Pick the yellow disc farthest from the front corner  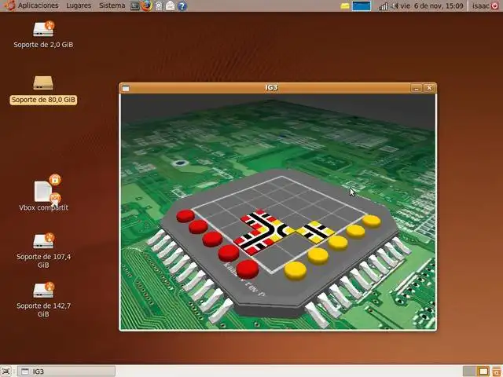372,221
